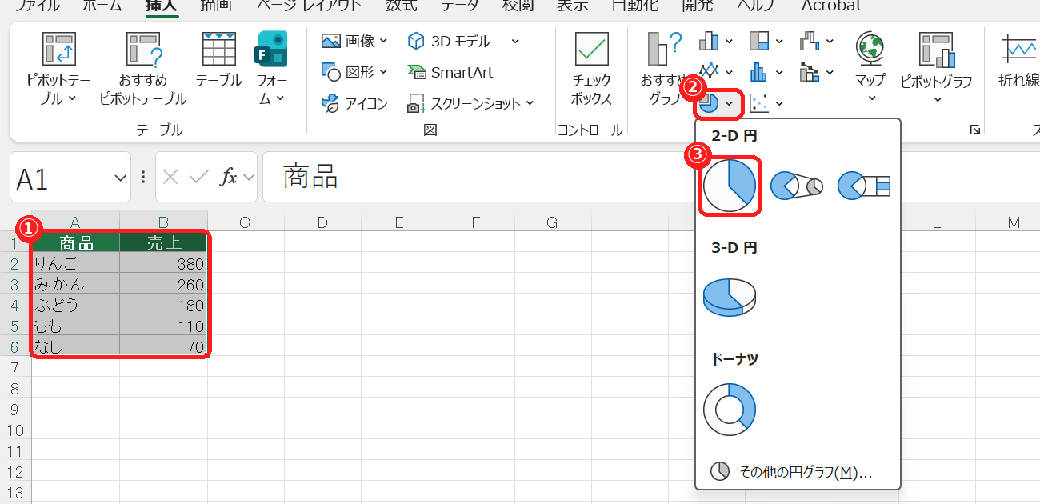Select the row 8 header
1040x504 pixels.
click(x=16, y=388)
